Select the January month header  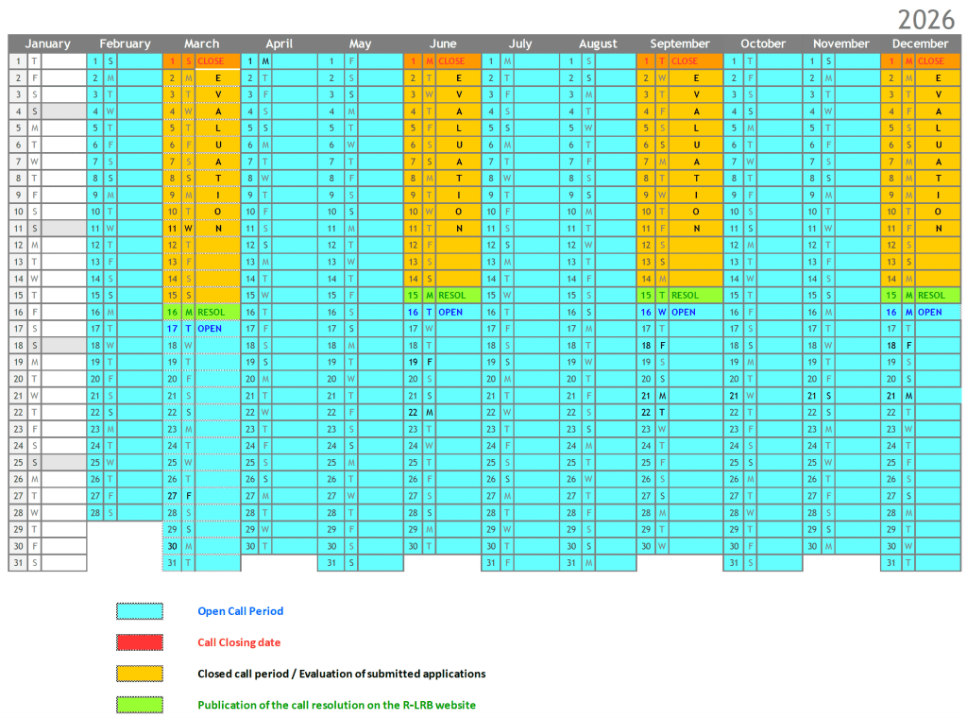click(47, 43)
